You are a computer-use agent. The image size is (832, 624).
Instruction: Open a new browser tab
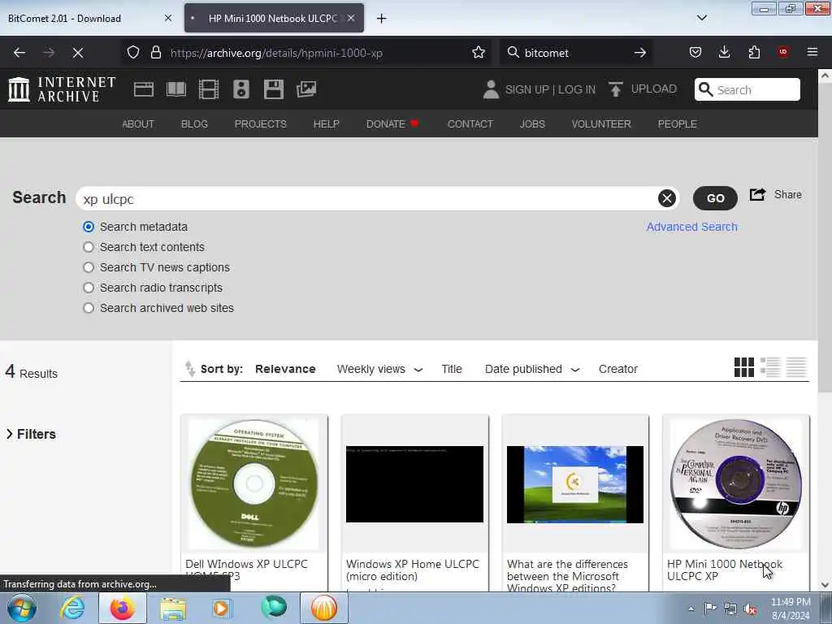tap(382, 18)
